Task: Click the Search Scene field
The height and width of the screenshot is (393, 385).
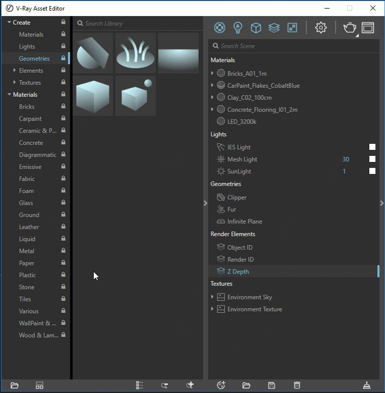Action: [294, 46]
